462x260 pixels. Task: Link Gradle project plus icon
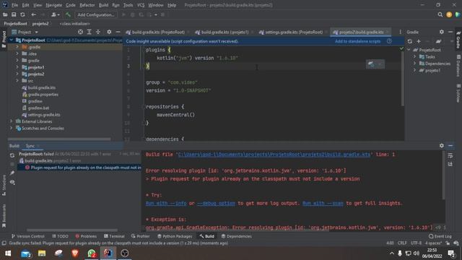coord(419,42)
